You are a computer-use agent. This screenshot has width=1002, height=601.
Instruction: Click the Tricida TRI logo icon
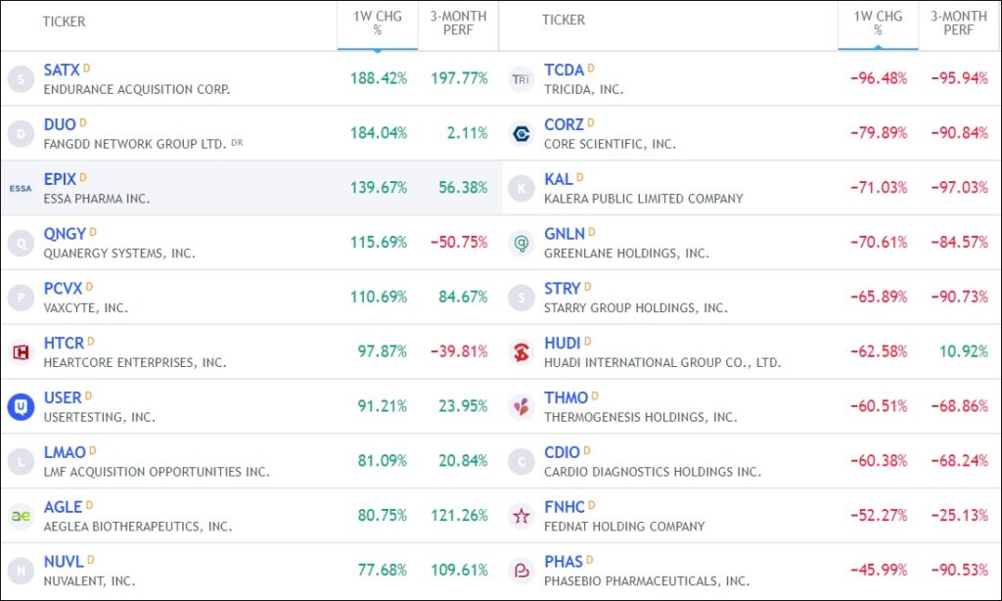[x=521, y=79]
